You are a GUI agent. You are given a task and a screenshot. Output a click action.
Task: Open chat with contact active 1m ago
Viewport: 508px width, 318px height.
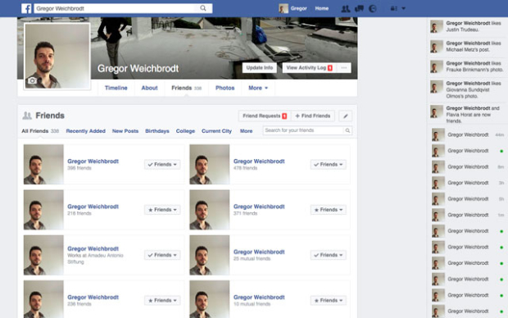click(x=468, y=215)
